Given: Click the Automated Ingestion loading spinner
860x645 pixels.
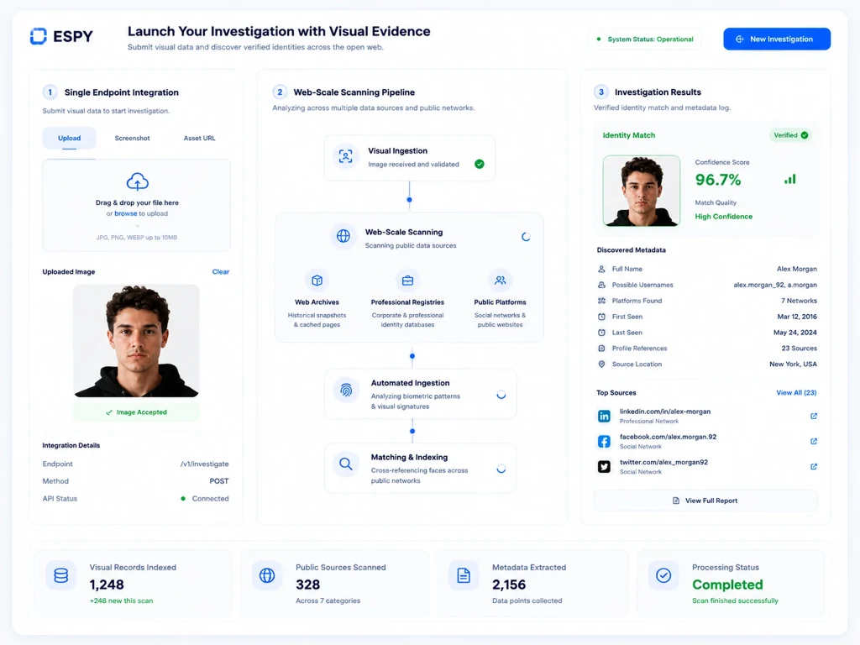Looking at the screenshot, I should point(501,395).
